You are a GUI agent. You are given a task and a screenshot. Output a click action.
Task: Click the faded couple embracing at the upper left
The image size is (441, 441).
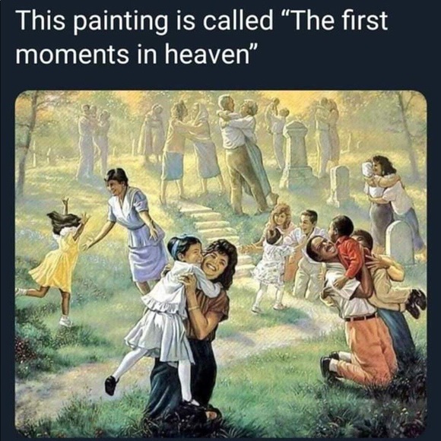click(94, 141)
